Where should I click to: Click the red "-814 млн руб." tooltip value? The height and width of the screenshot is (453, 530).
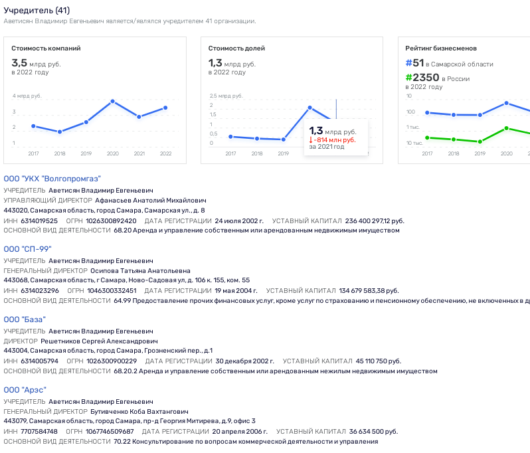tap(332, 140)
